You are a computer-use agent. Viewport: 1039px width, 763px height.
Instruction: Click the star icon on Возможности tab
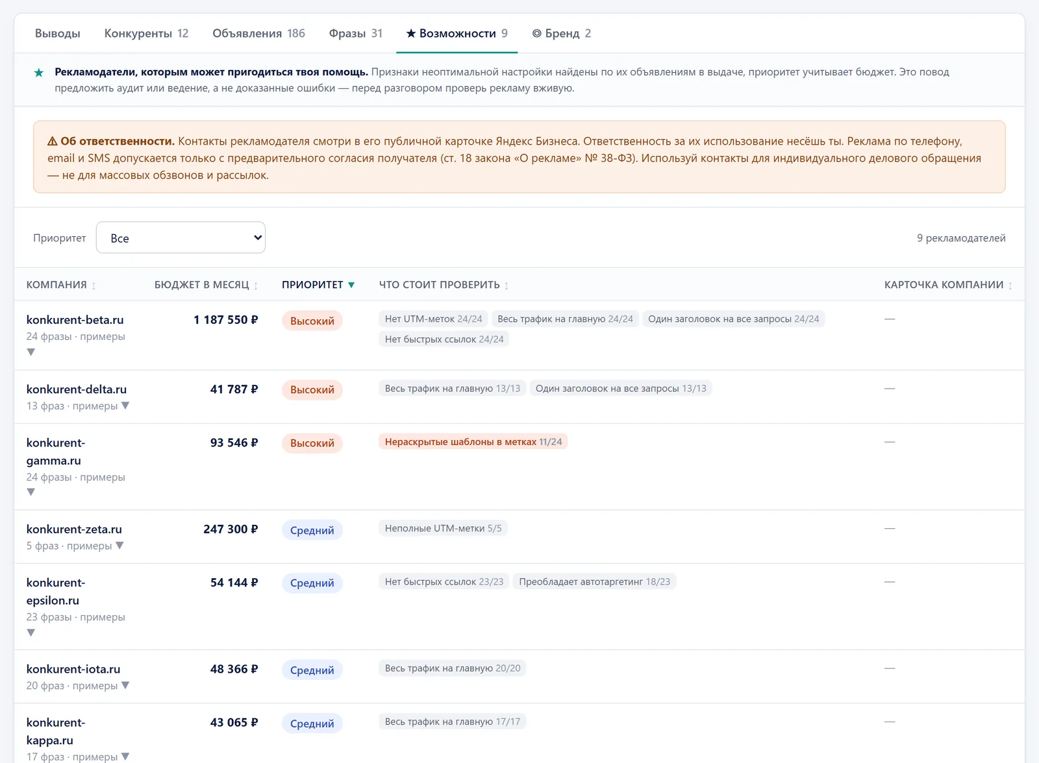coord(411,33)
